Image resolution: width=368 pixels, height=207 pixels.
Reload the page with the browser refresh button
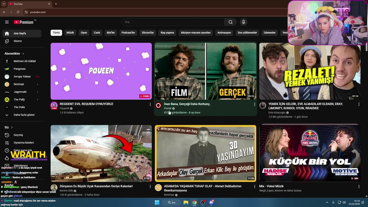click(18, 12)
